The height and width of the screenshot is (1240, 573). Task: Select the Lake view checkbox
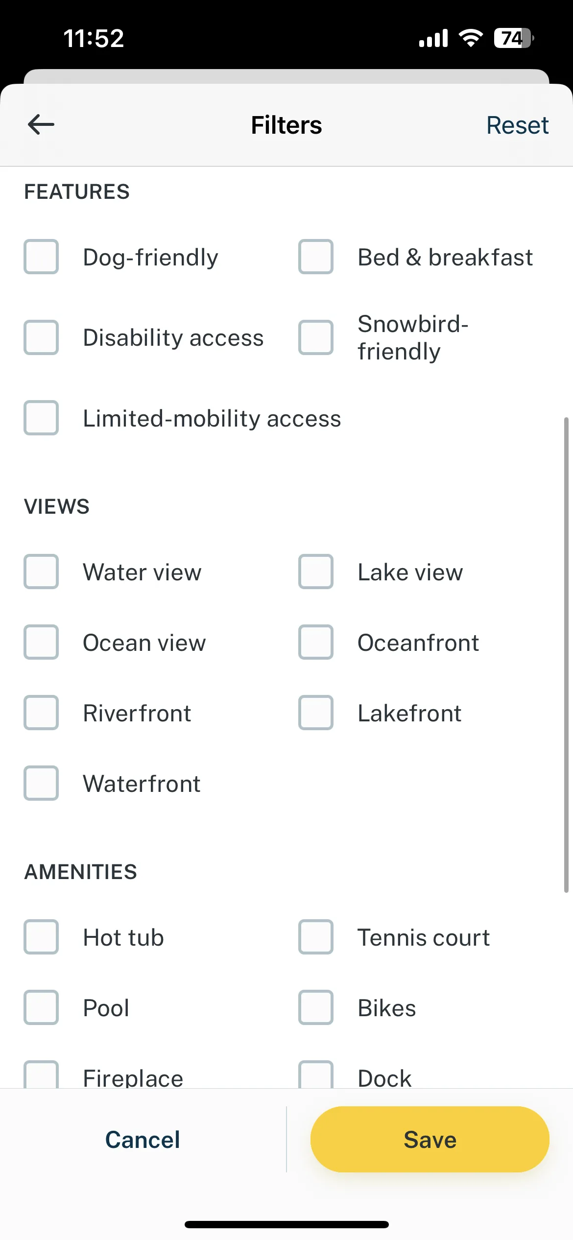(316, 572)
